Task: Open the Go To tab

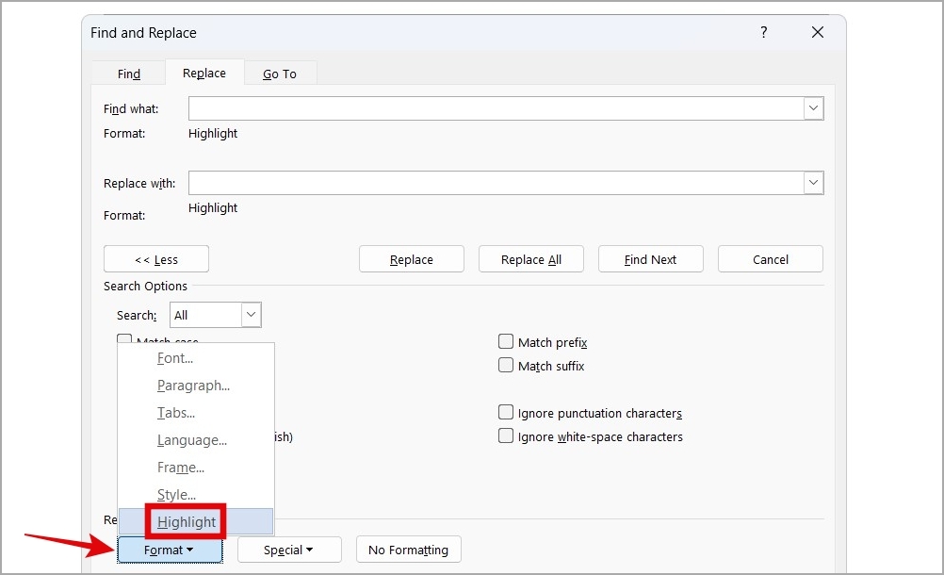Action: (x=280, y=74)
